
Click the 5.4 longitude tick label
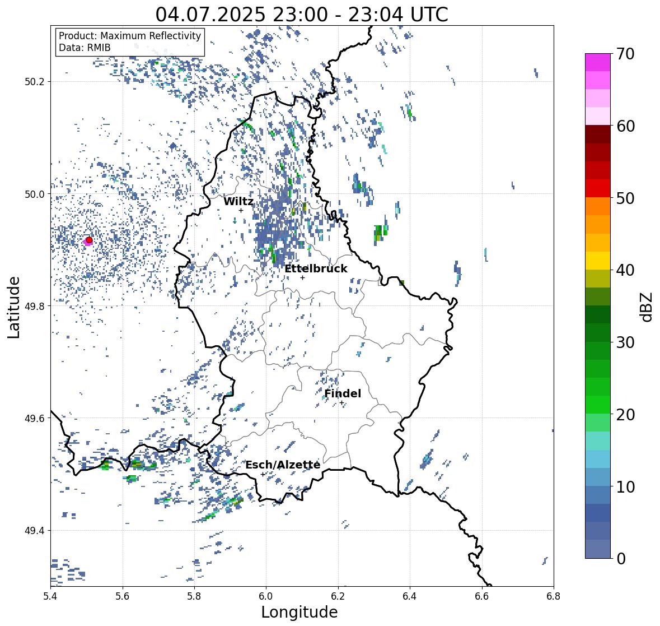[x=50, y=596]
